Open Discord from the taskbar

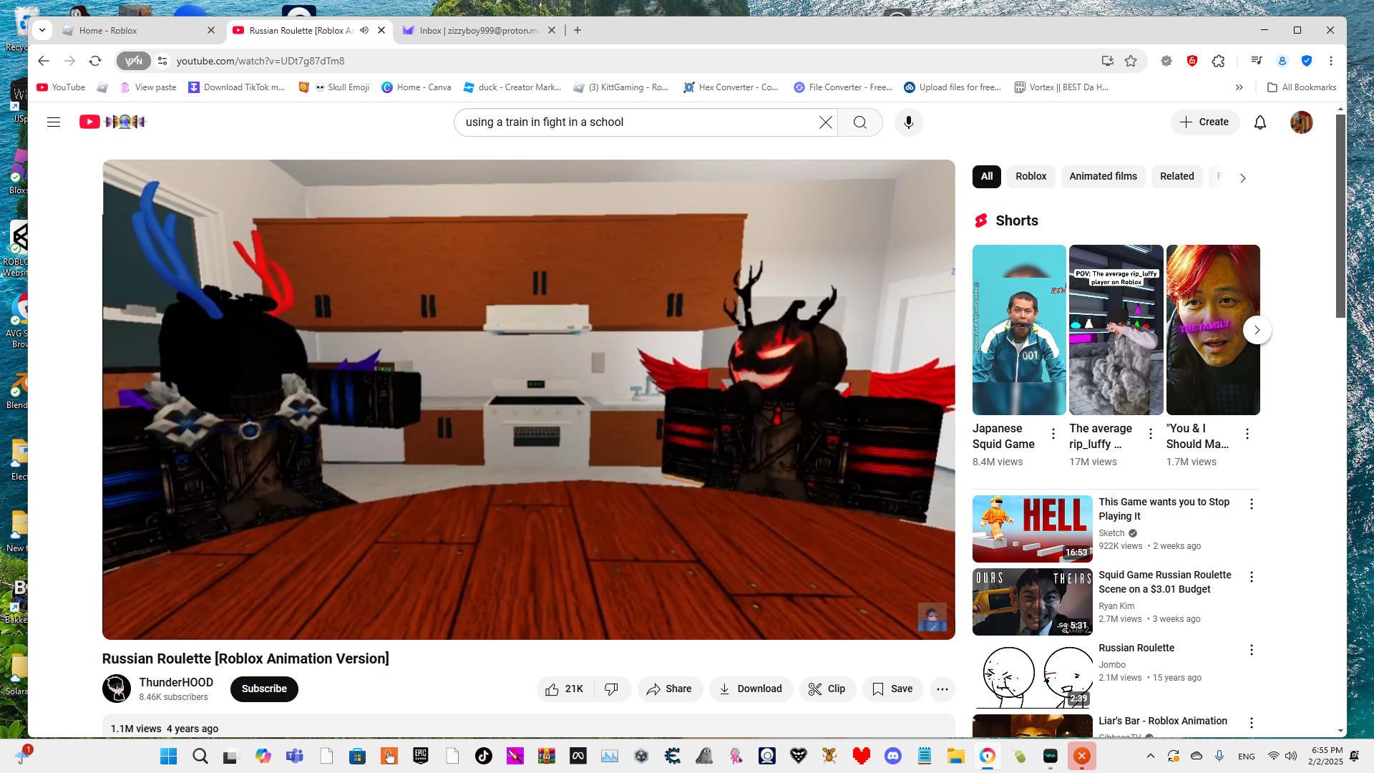892,756
